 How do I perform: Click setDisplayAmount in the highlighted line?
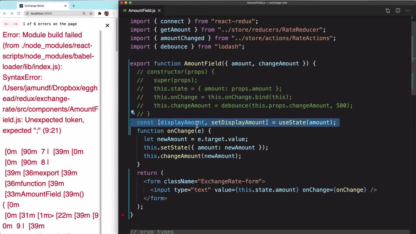pos(238,122)
